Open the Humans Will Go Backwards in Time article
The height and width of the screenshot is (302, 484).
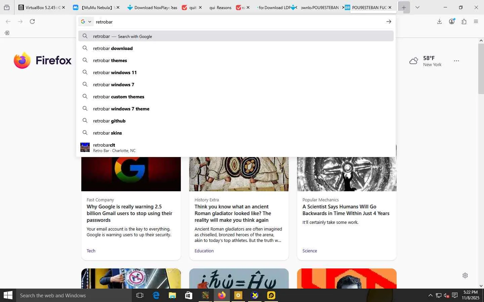coord(346,210)
